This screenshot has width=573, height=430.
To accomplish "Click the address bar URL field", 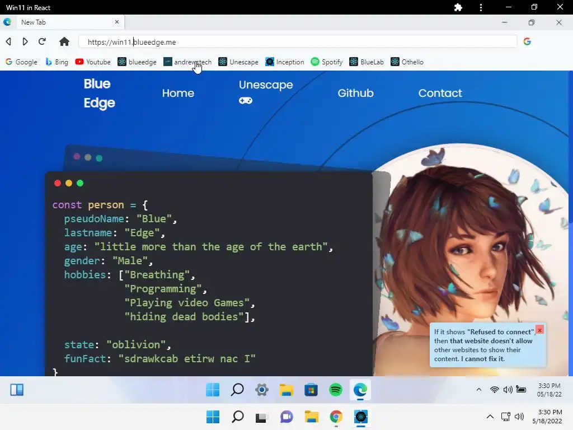I will tap(298, 41).
